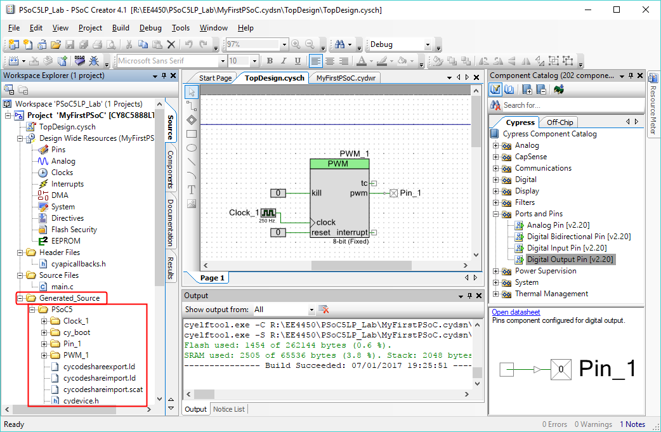Open the Build menu

tap(121, 28)
